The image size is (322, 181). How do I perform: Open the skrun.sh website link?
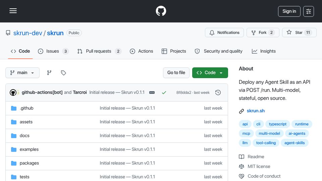(256, 111)
